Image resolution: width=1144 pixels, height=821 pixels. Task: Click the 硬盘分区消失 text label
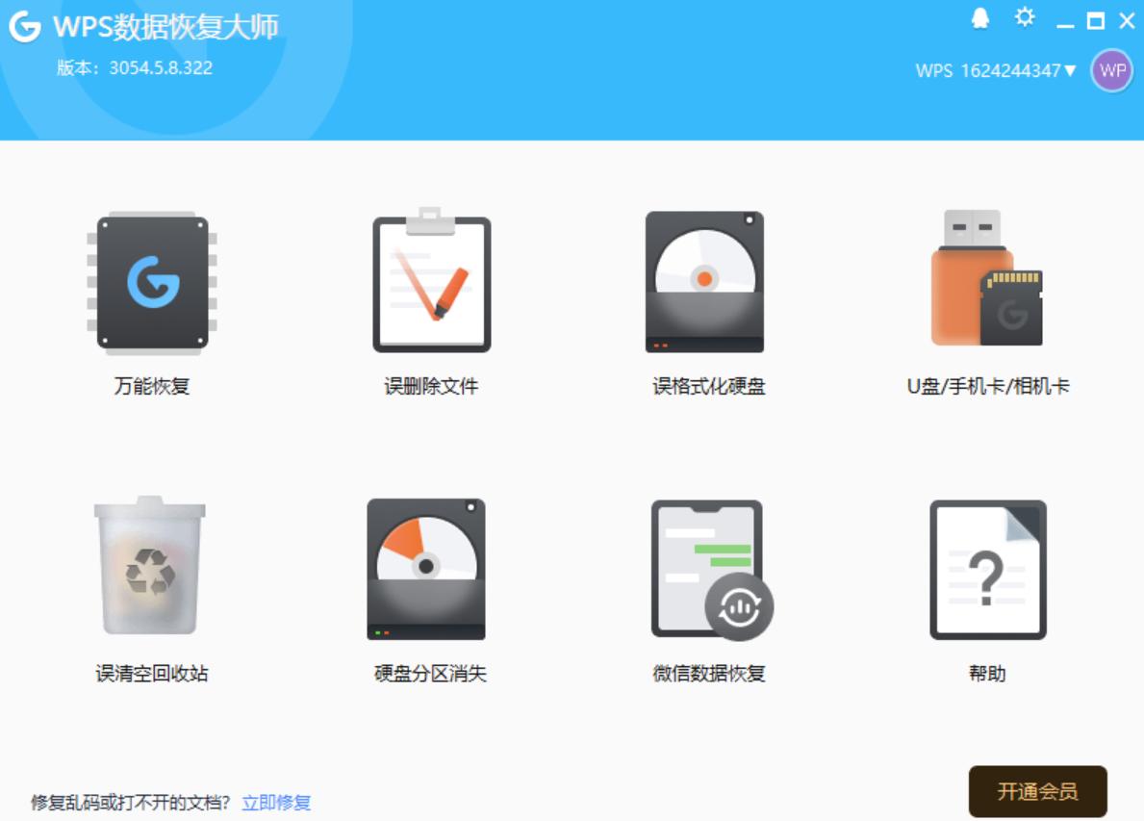point(430,673)
